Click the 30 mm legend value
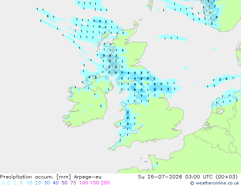Viewport: 241px width, 186px height. point(47,183)
